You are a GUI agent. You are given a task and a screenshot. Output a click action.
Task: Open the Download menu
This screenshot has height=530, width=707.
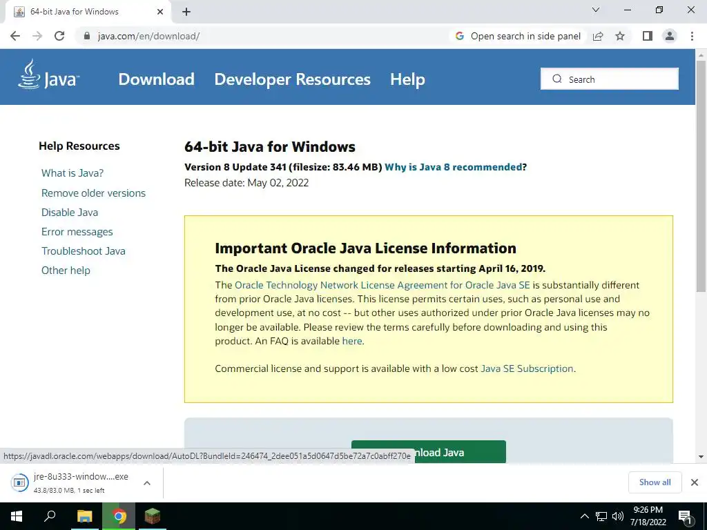pos(156,79)
